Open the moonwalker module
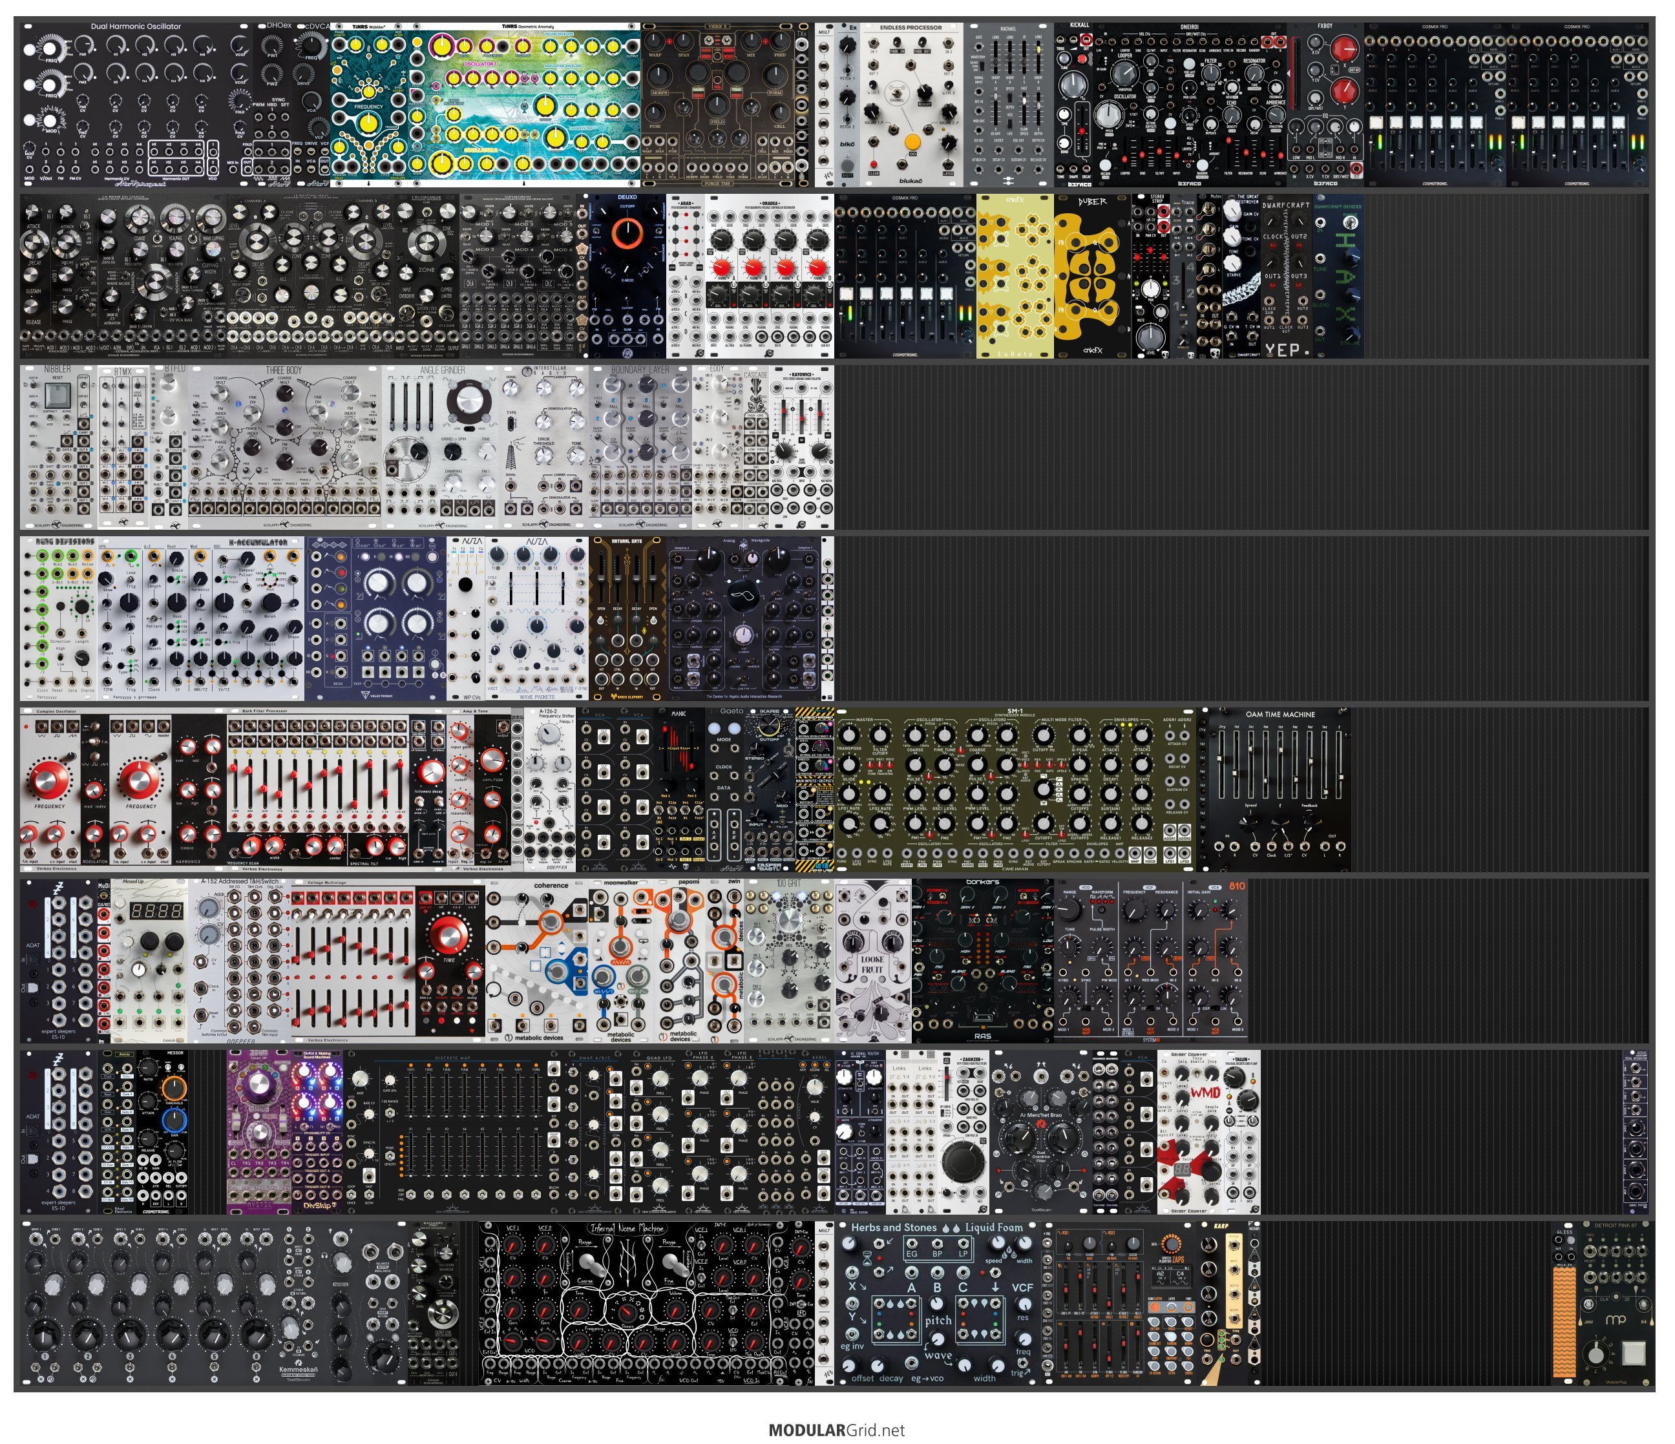The width and height of the screenshot is (1675, 1444). pyautogui.click(x=621, y=961)
